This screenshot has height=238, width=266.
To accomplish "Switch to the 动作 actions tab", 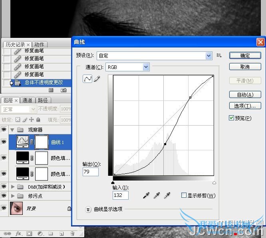I will click(x=39, y=44).
